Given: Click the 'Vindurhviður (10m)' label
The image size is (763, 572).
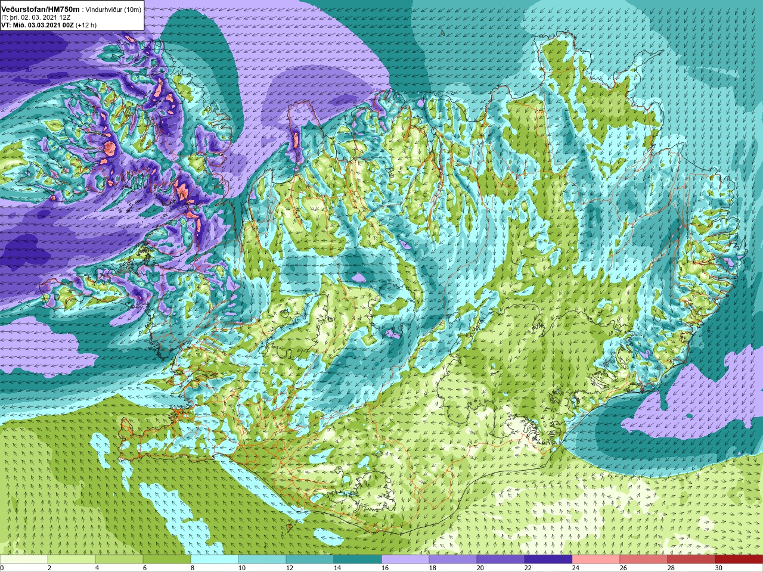Looking at the screenshot, I should (113, 10).
